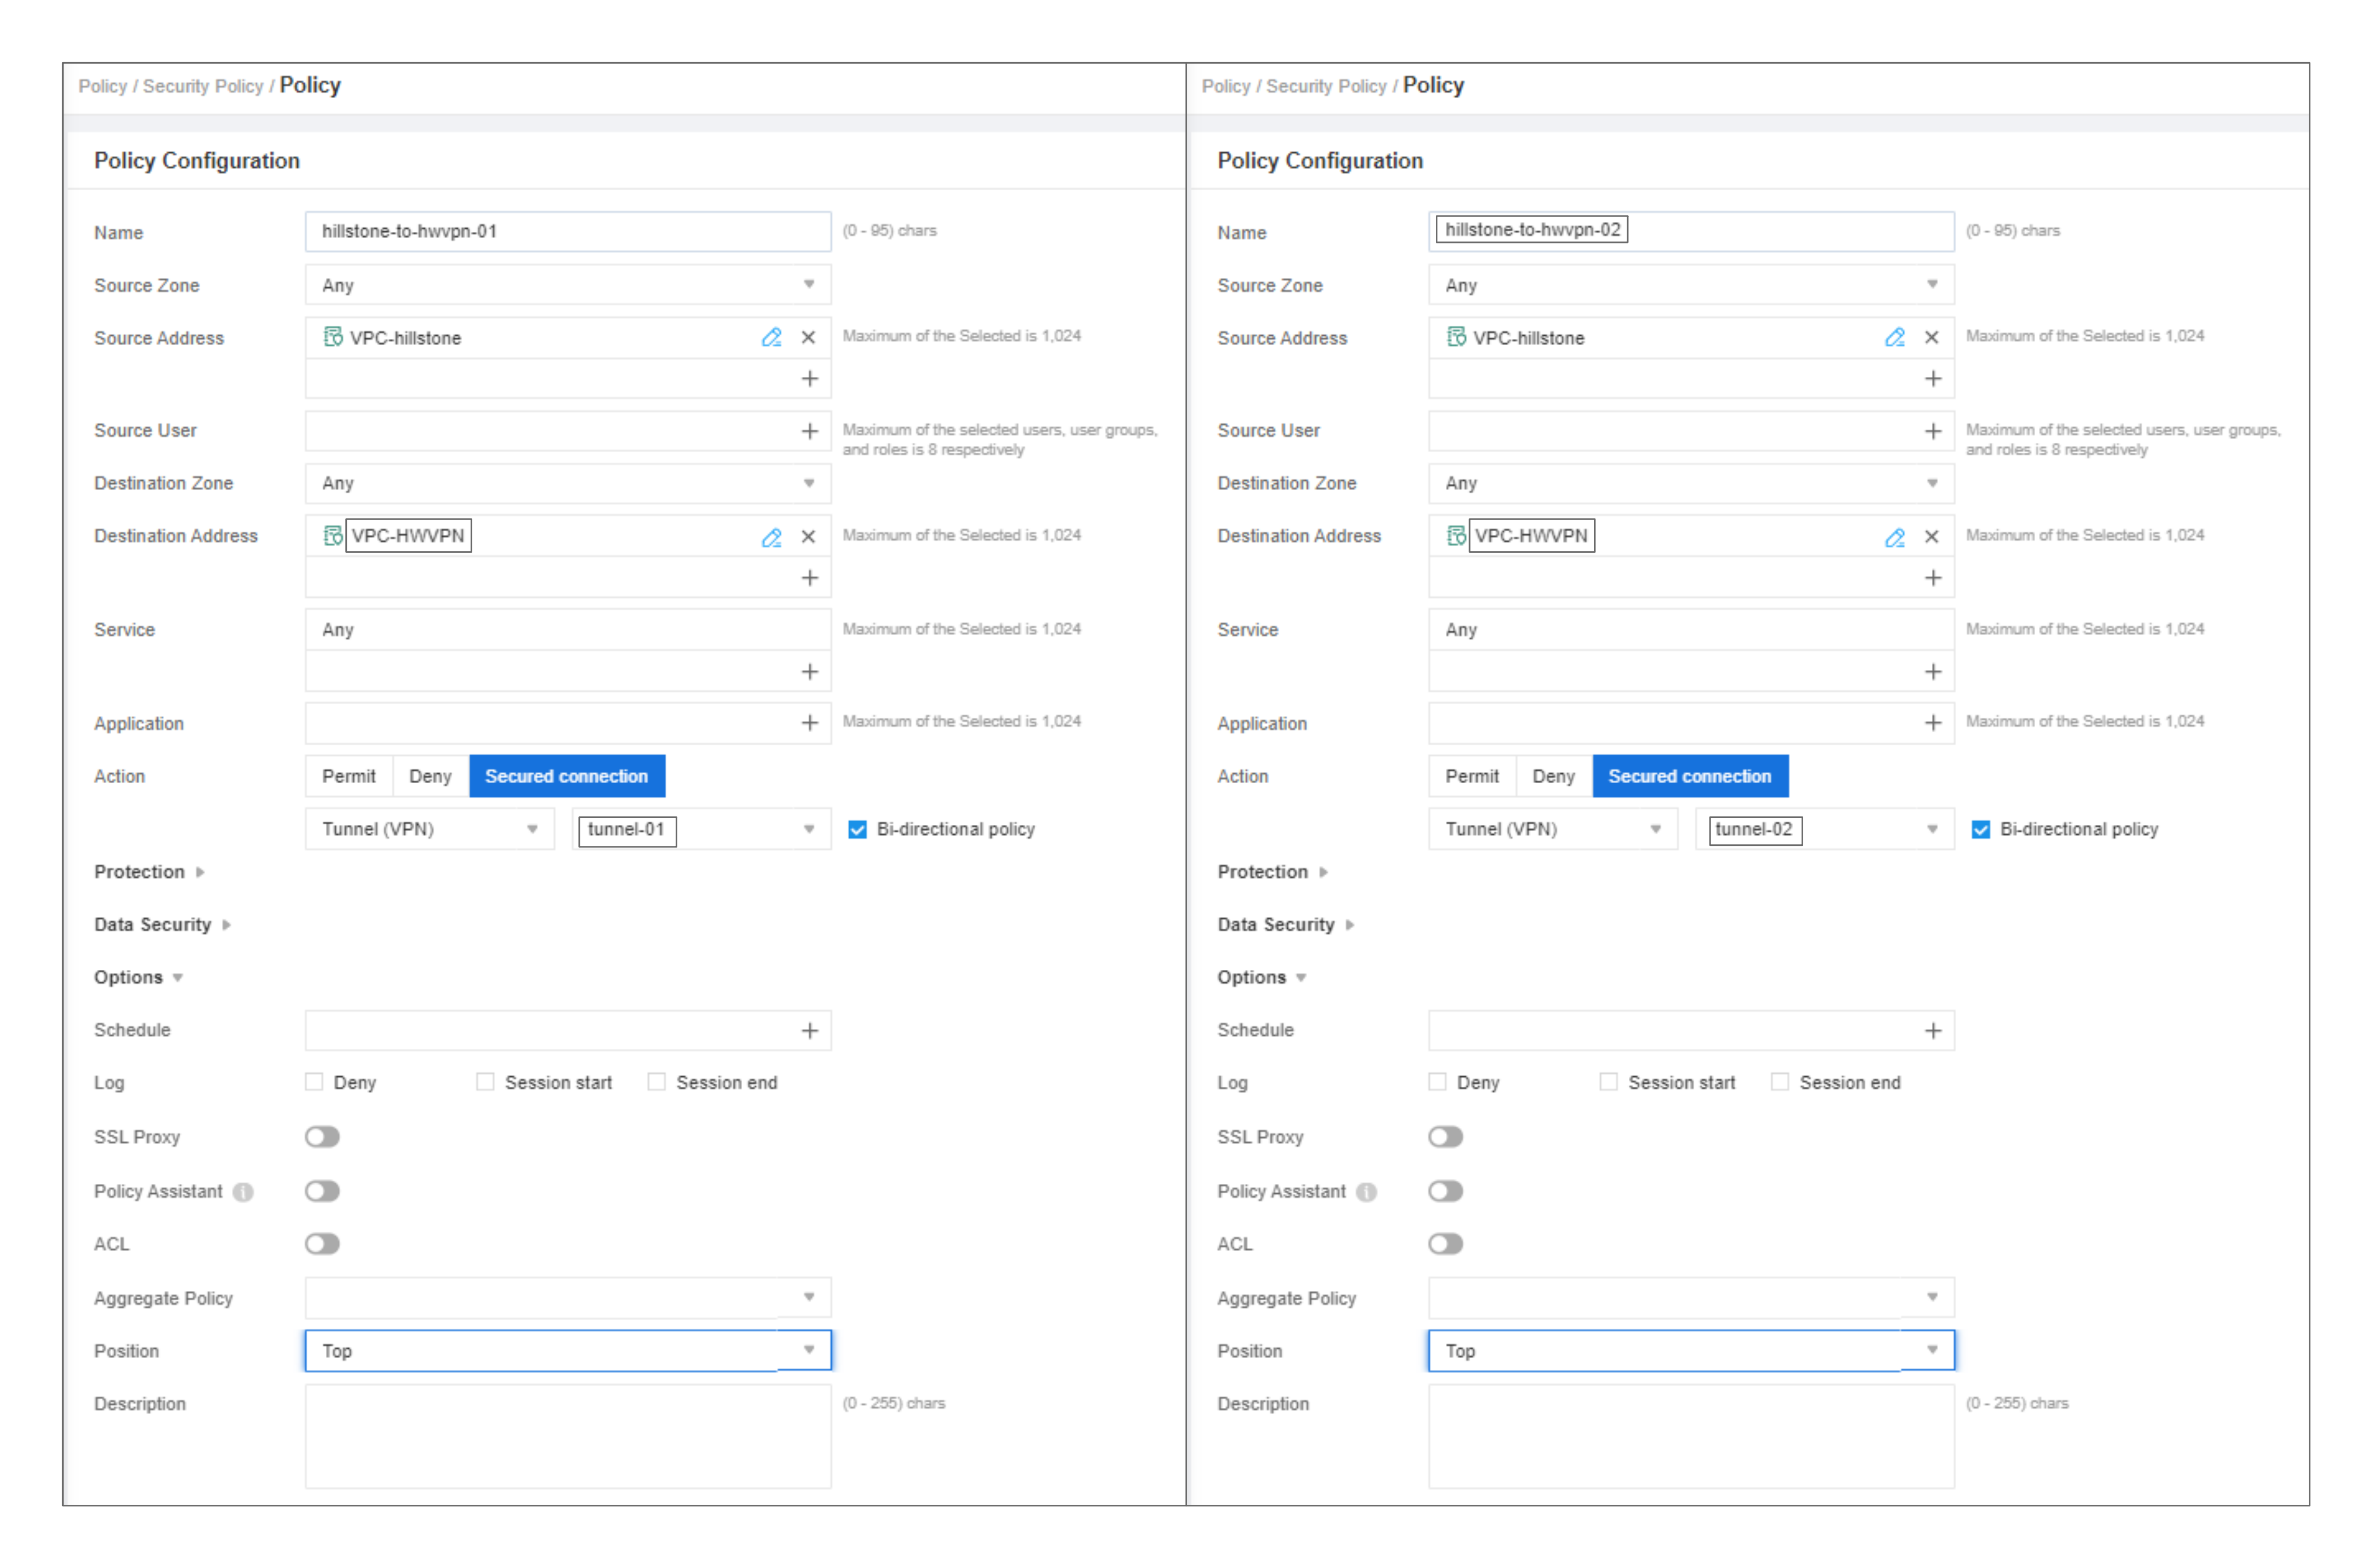Open tunnel-01 selection dropdown
Viewport: 2372px width, 1568px height.
(701, 830)
